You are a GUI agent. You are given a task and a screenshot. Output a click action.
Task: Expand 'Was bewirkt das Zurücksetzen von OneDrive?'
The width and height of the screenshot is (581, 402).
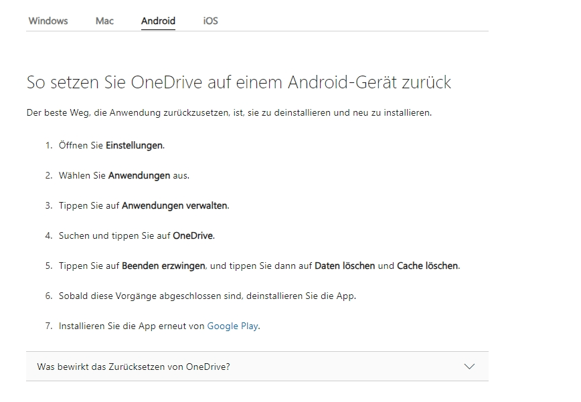click(x=257, y=367)
